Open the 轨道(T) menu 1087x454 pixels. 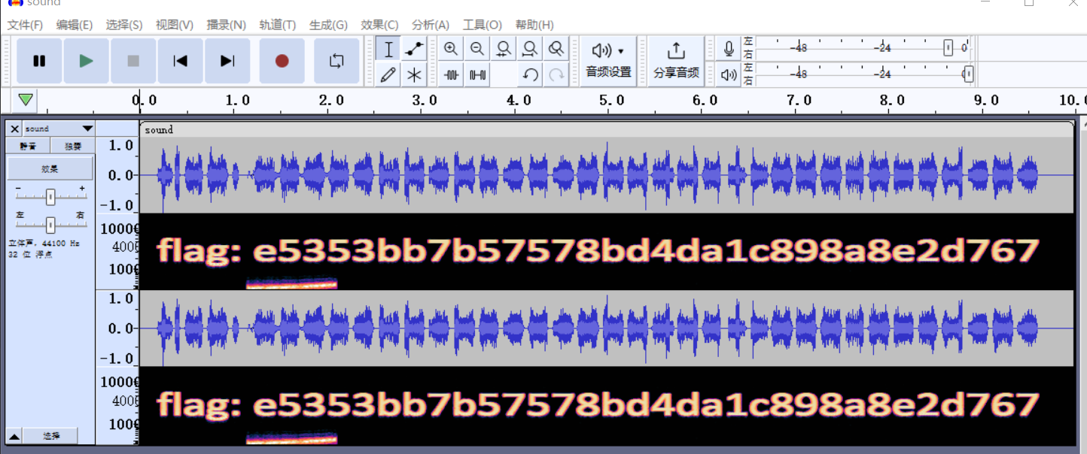tap(277, 25)
